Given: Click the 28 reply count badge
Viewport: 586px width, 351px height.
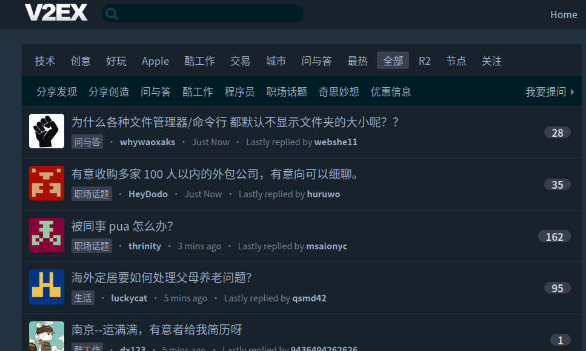Looking at the screenshot, I should [x=557, y=133].
